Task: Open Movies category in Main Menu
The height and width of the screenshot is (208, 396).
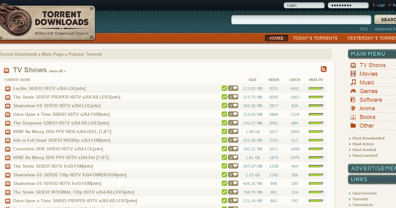Action: 369,74
